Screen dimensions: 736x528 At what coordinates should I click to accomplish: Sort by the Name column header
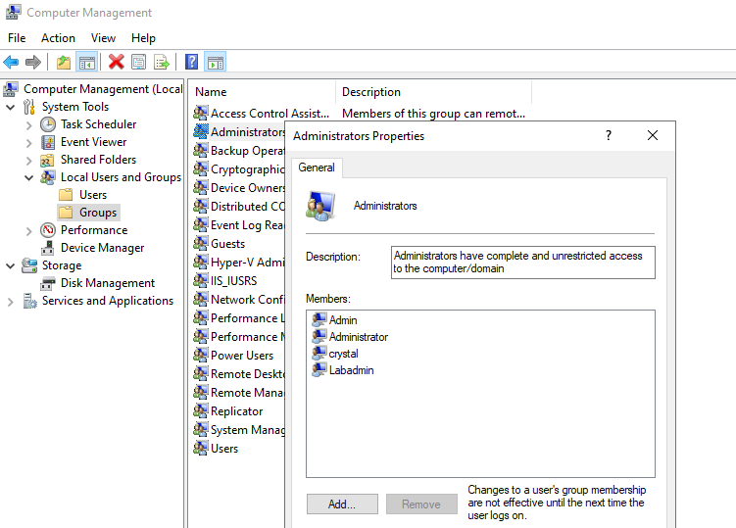tap(262, 92)
